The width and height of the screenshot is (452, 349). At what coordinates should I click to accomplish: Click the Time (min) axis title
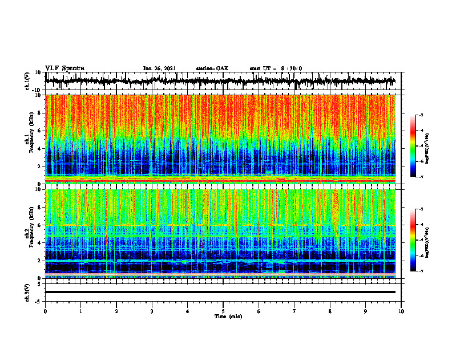click(228, 316)
